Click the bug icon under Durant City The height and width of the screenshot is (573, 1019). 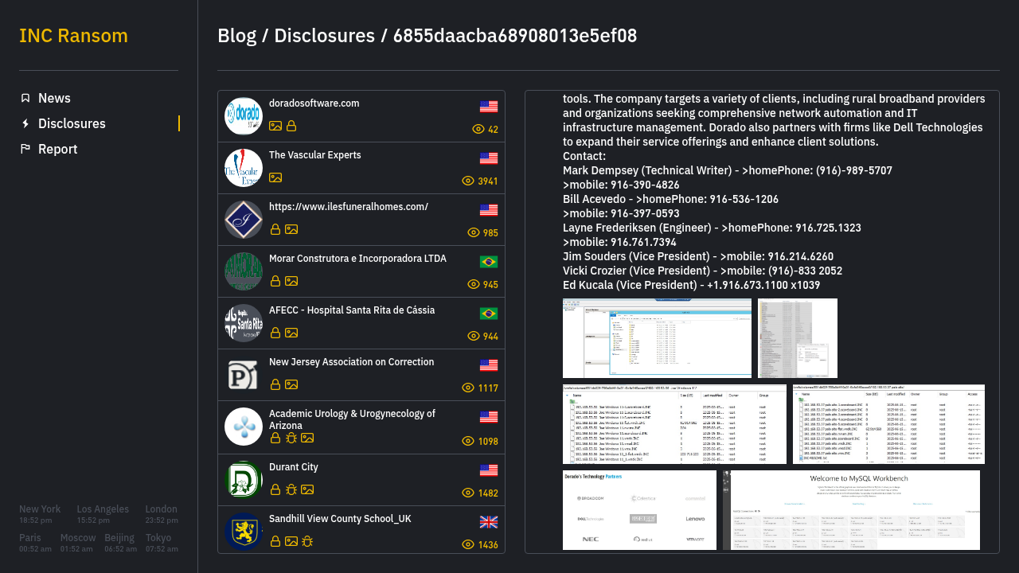pos(291,489)
